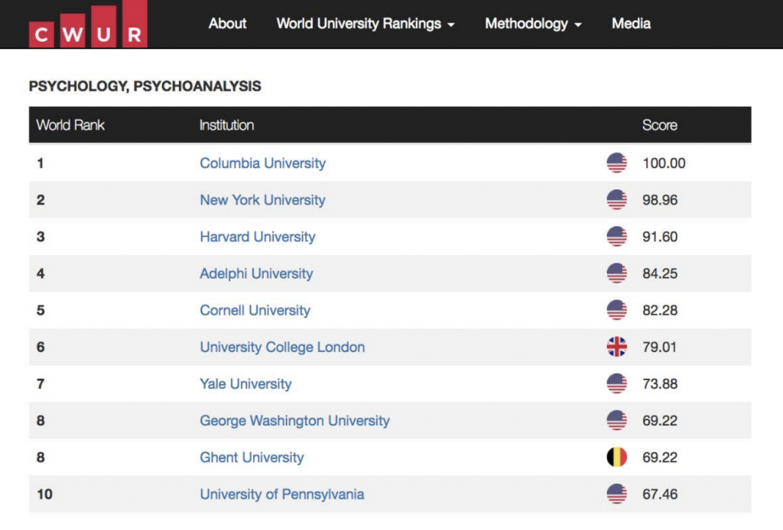This screenshot has width=783, height=530.
Task: Click rank 8 in Ghent University row
Action: click(41, 457)
